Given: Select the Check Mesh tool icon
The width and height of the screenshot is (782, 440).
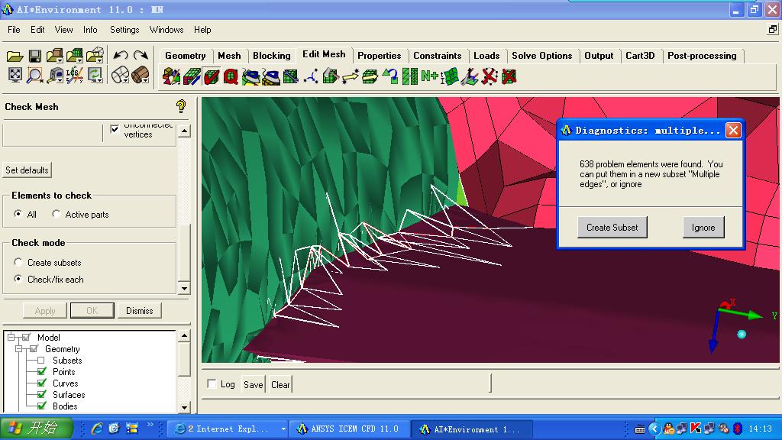Looking at the screenshot, I should pos(212,76).
